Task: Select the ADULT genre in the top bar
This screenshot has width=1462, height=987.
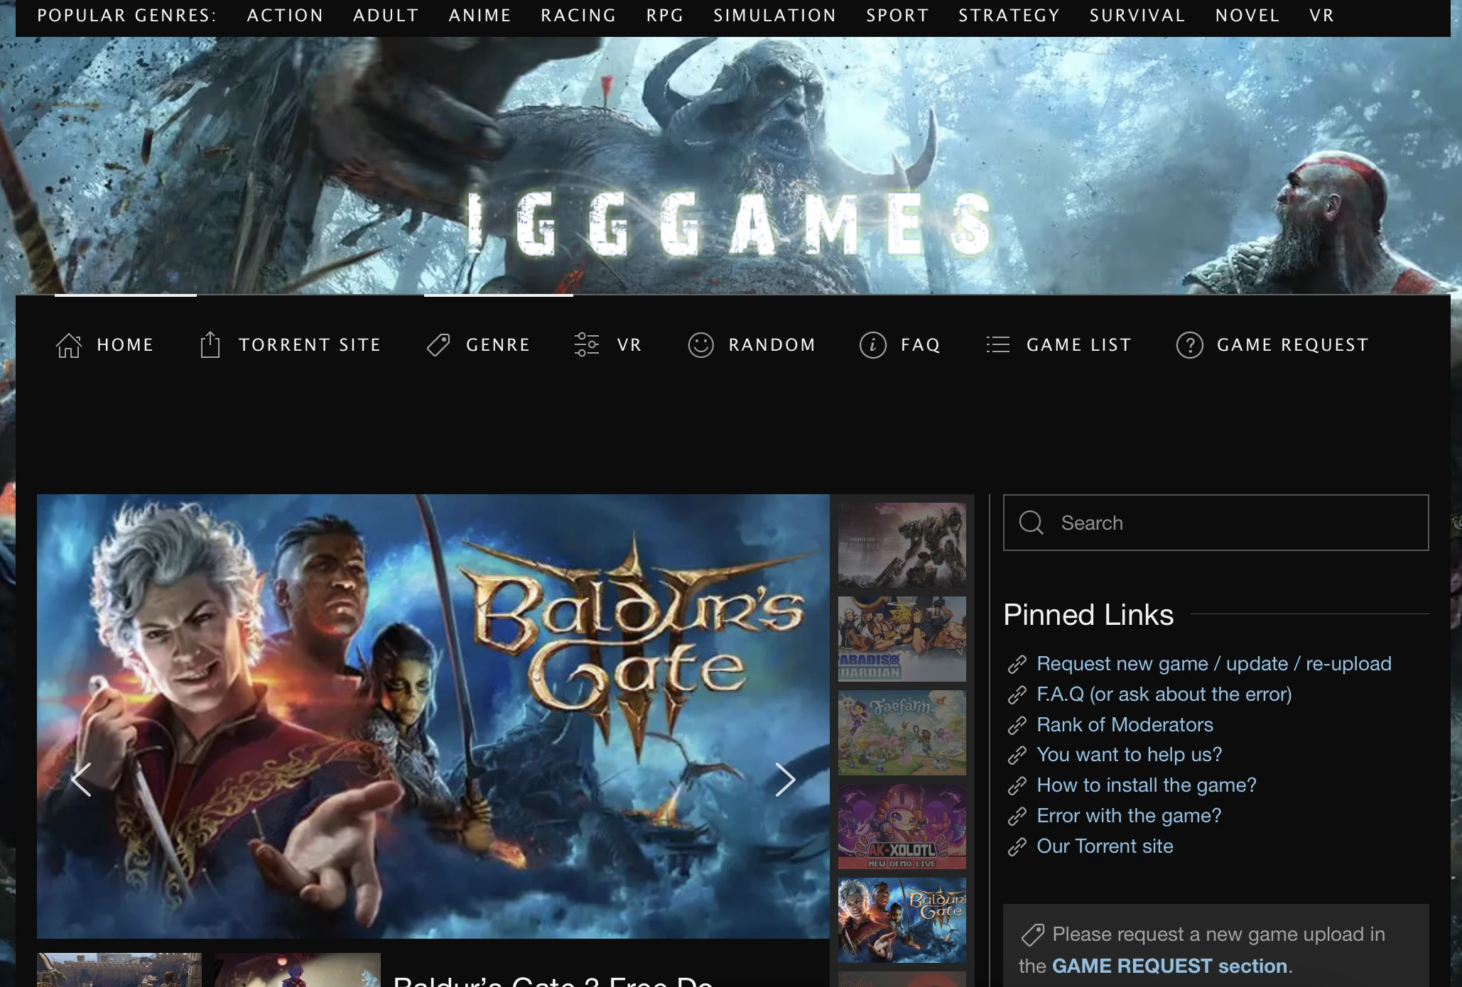Action: [386, 15]
